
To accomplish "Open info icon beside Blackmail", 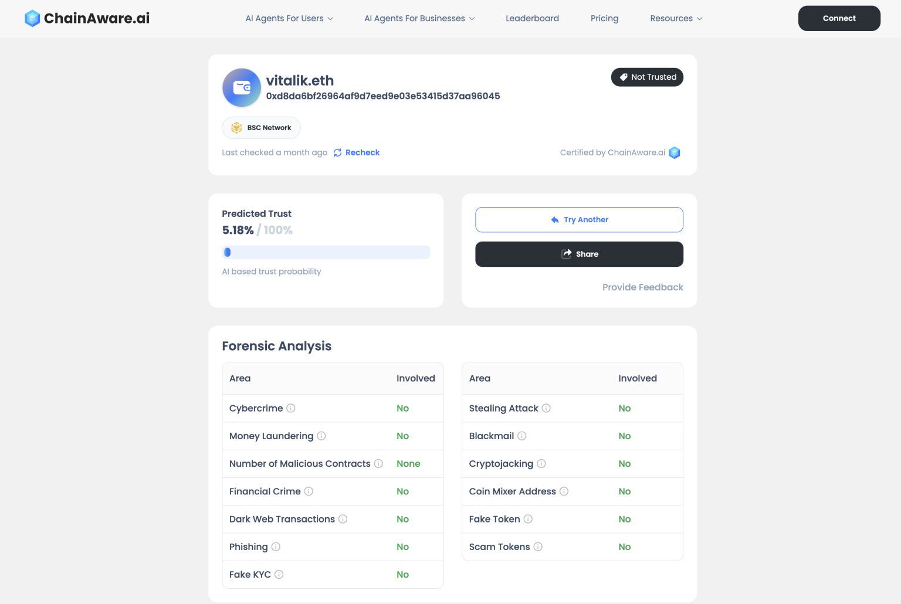I will (522, 436).
